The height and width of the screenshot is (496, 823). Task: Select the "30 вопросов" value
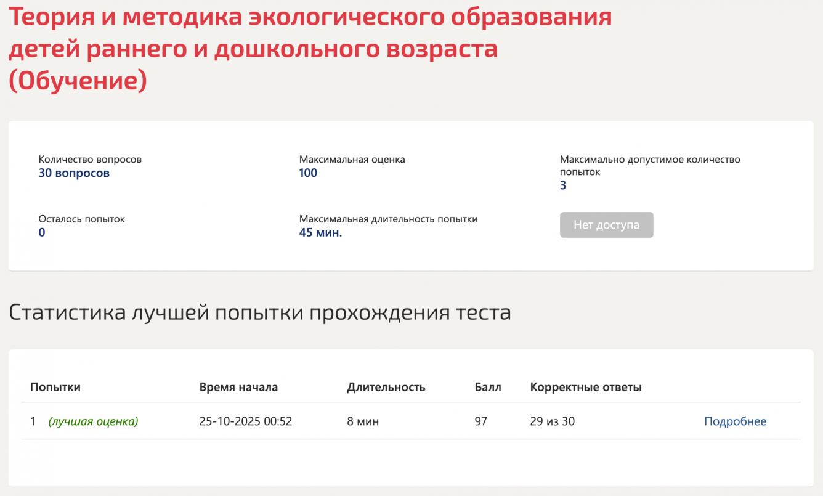[x=74, y=173]
